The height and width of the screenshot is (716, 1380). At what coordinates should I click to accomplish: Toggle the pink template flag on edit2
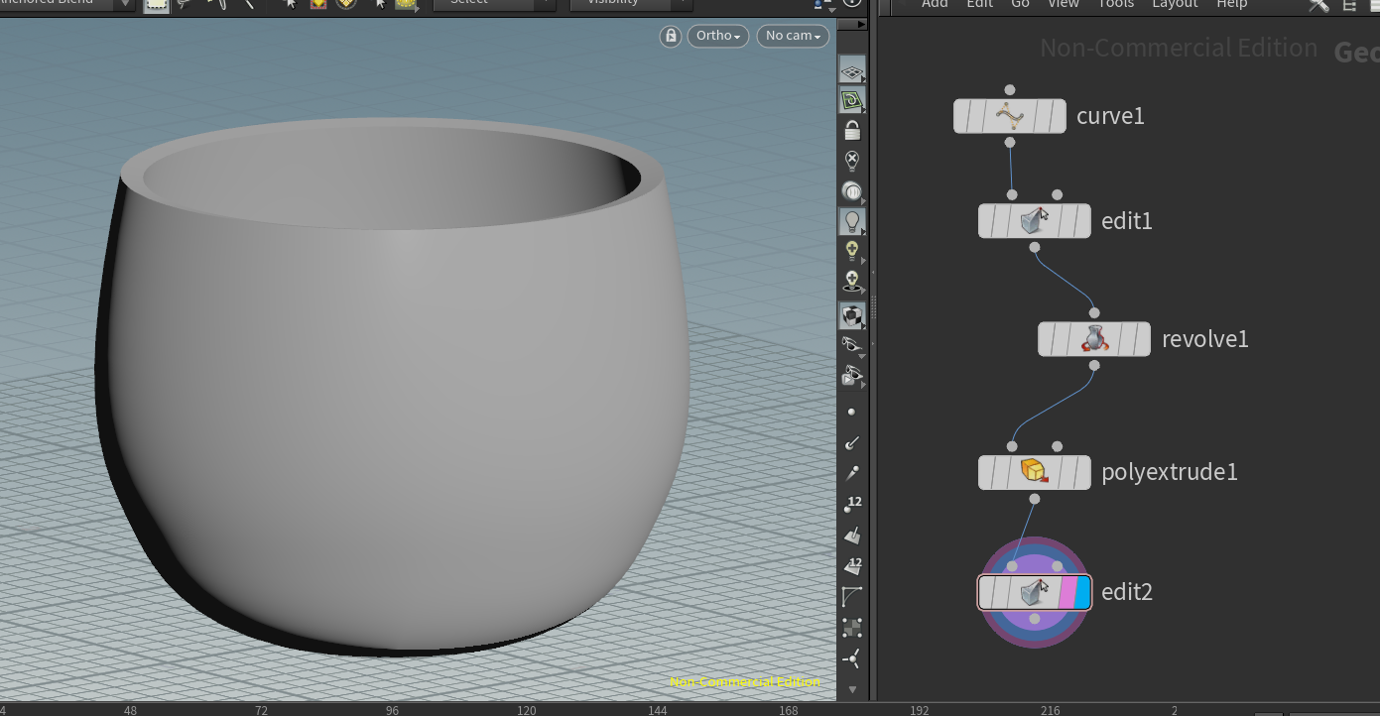tap(1066, 593)
